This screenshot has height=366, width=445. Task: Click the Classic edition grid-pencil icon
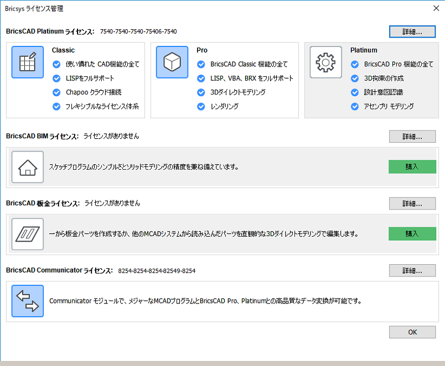(x=28, y=62)
